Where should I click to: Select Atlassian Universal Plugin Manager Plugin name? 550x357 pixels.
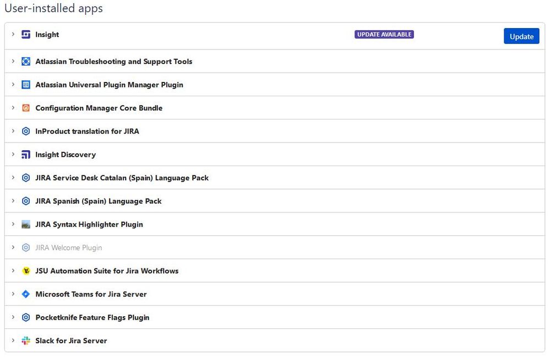pos(109,85)
